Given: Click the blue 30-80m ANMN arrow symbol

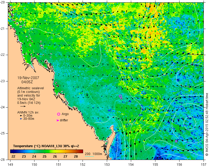Looking at the screenshot, I should click(x=21, y=119).
